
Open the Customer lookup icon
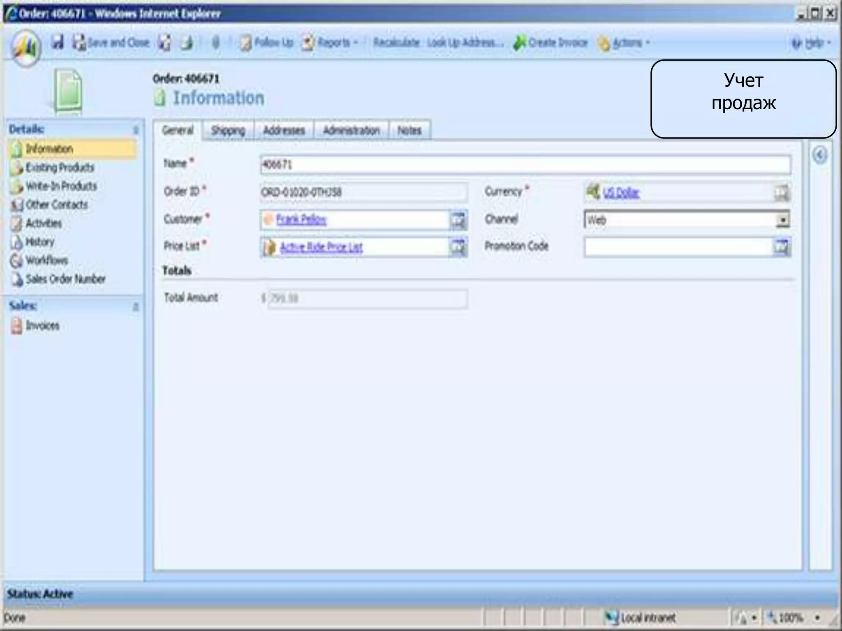[458, 220]
